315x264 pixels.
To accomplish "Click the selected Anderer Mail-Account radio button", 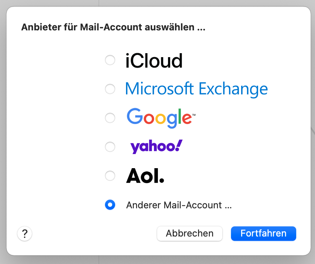I will click(x=110, y=205).
